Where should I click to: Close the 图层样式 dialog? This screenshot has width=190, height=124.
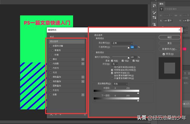click(x=179, y=30)
